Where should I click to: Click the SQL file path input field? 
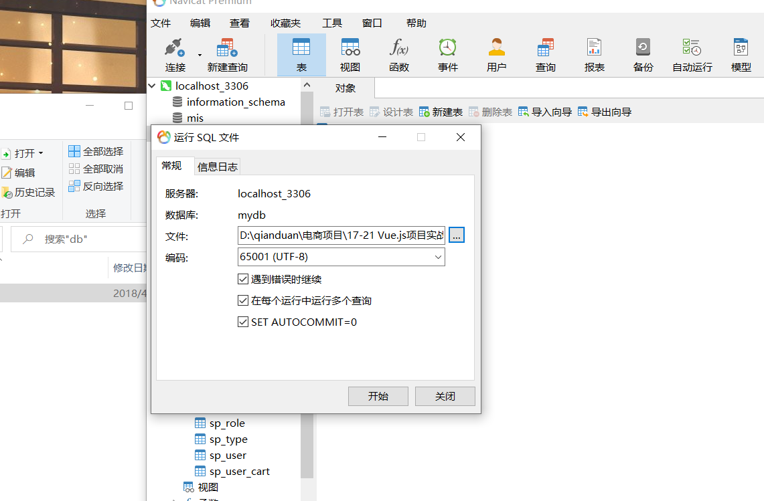341,235
